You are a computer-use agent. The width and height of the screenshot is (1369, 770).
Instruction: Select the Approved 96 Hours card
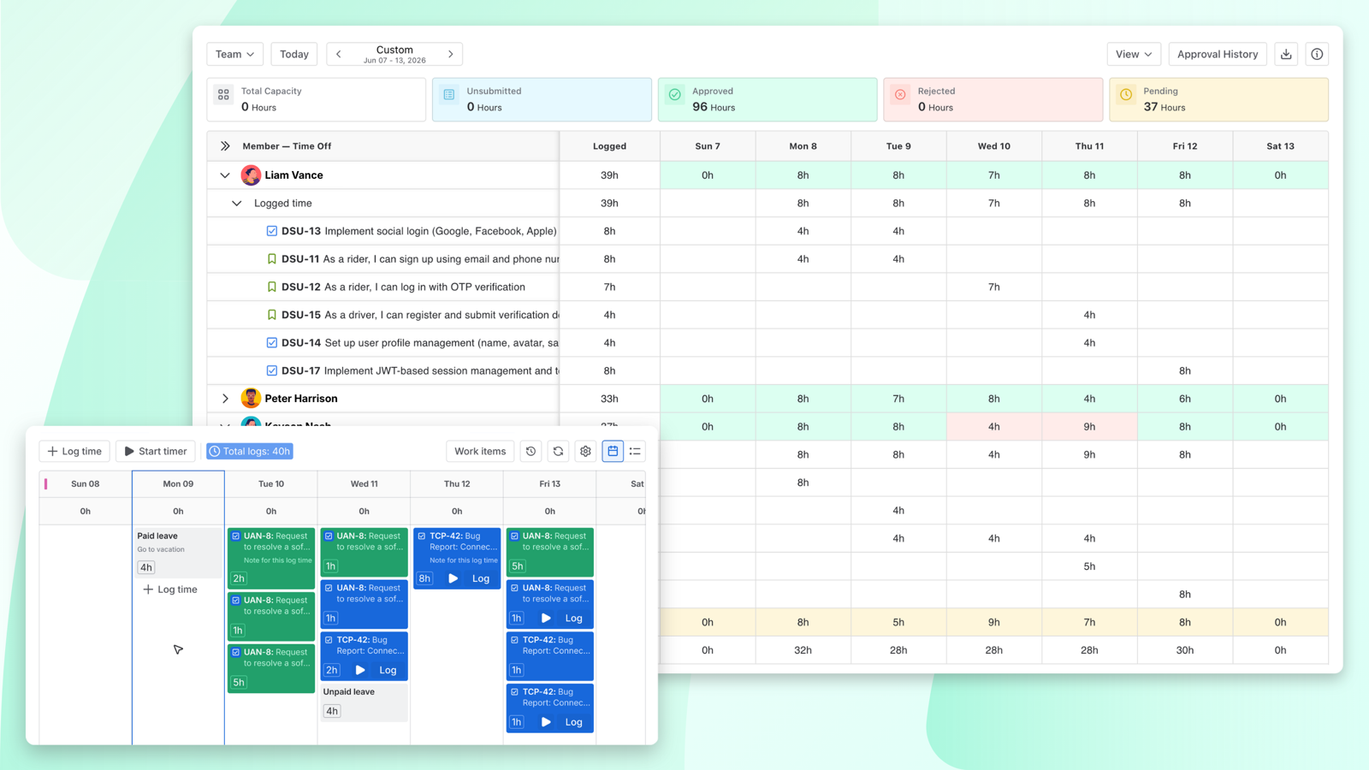click(767, 99)
